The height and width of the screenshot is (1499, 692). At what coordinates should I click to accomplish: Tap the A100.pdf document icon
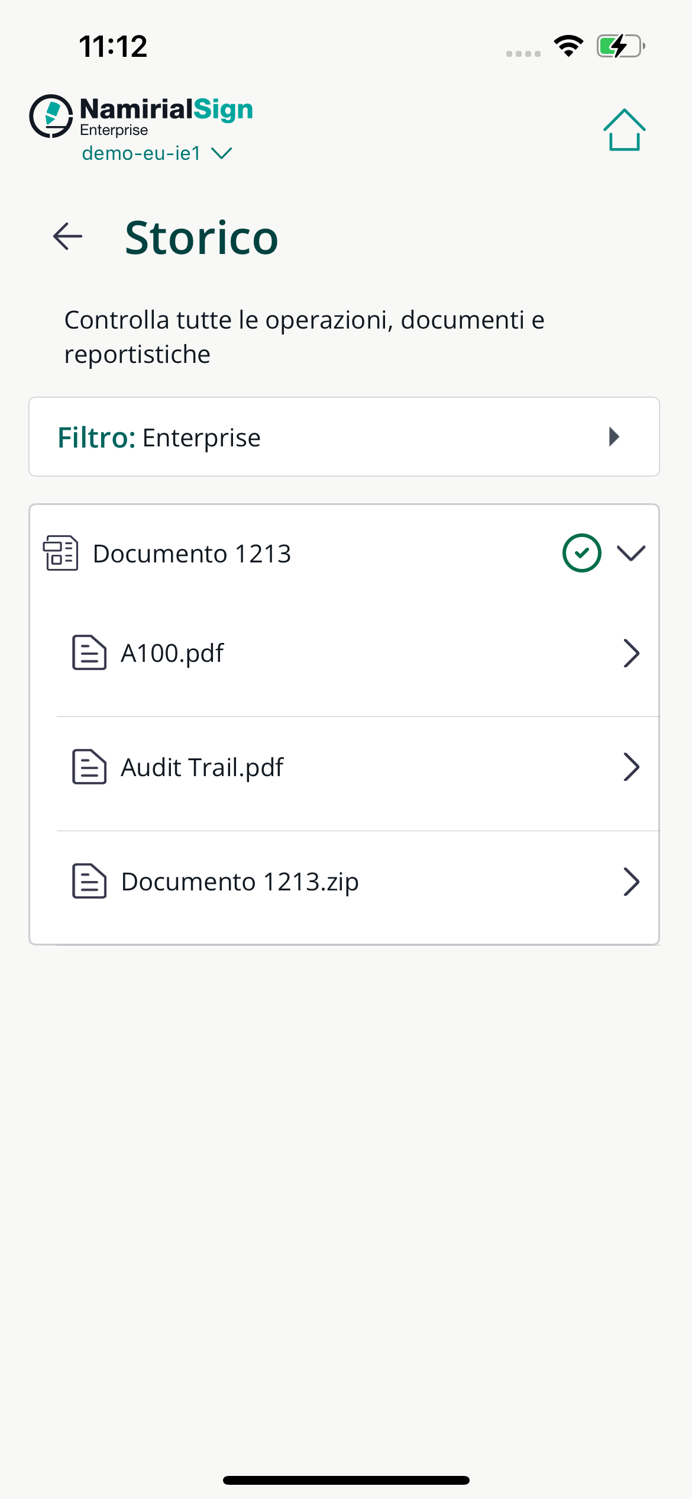(89, 652)
